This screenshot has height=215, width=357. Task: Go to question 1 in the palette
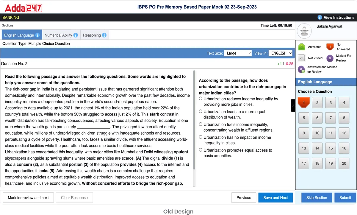[304, 102]
